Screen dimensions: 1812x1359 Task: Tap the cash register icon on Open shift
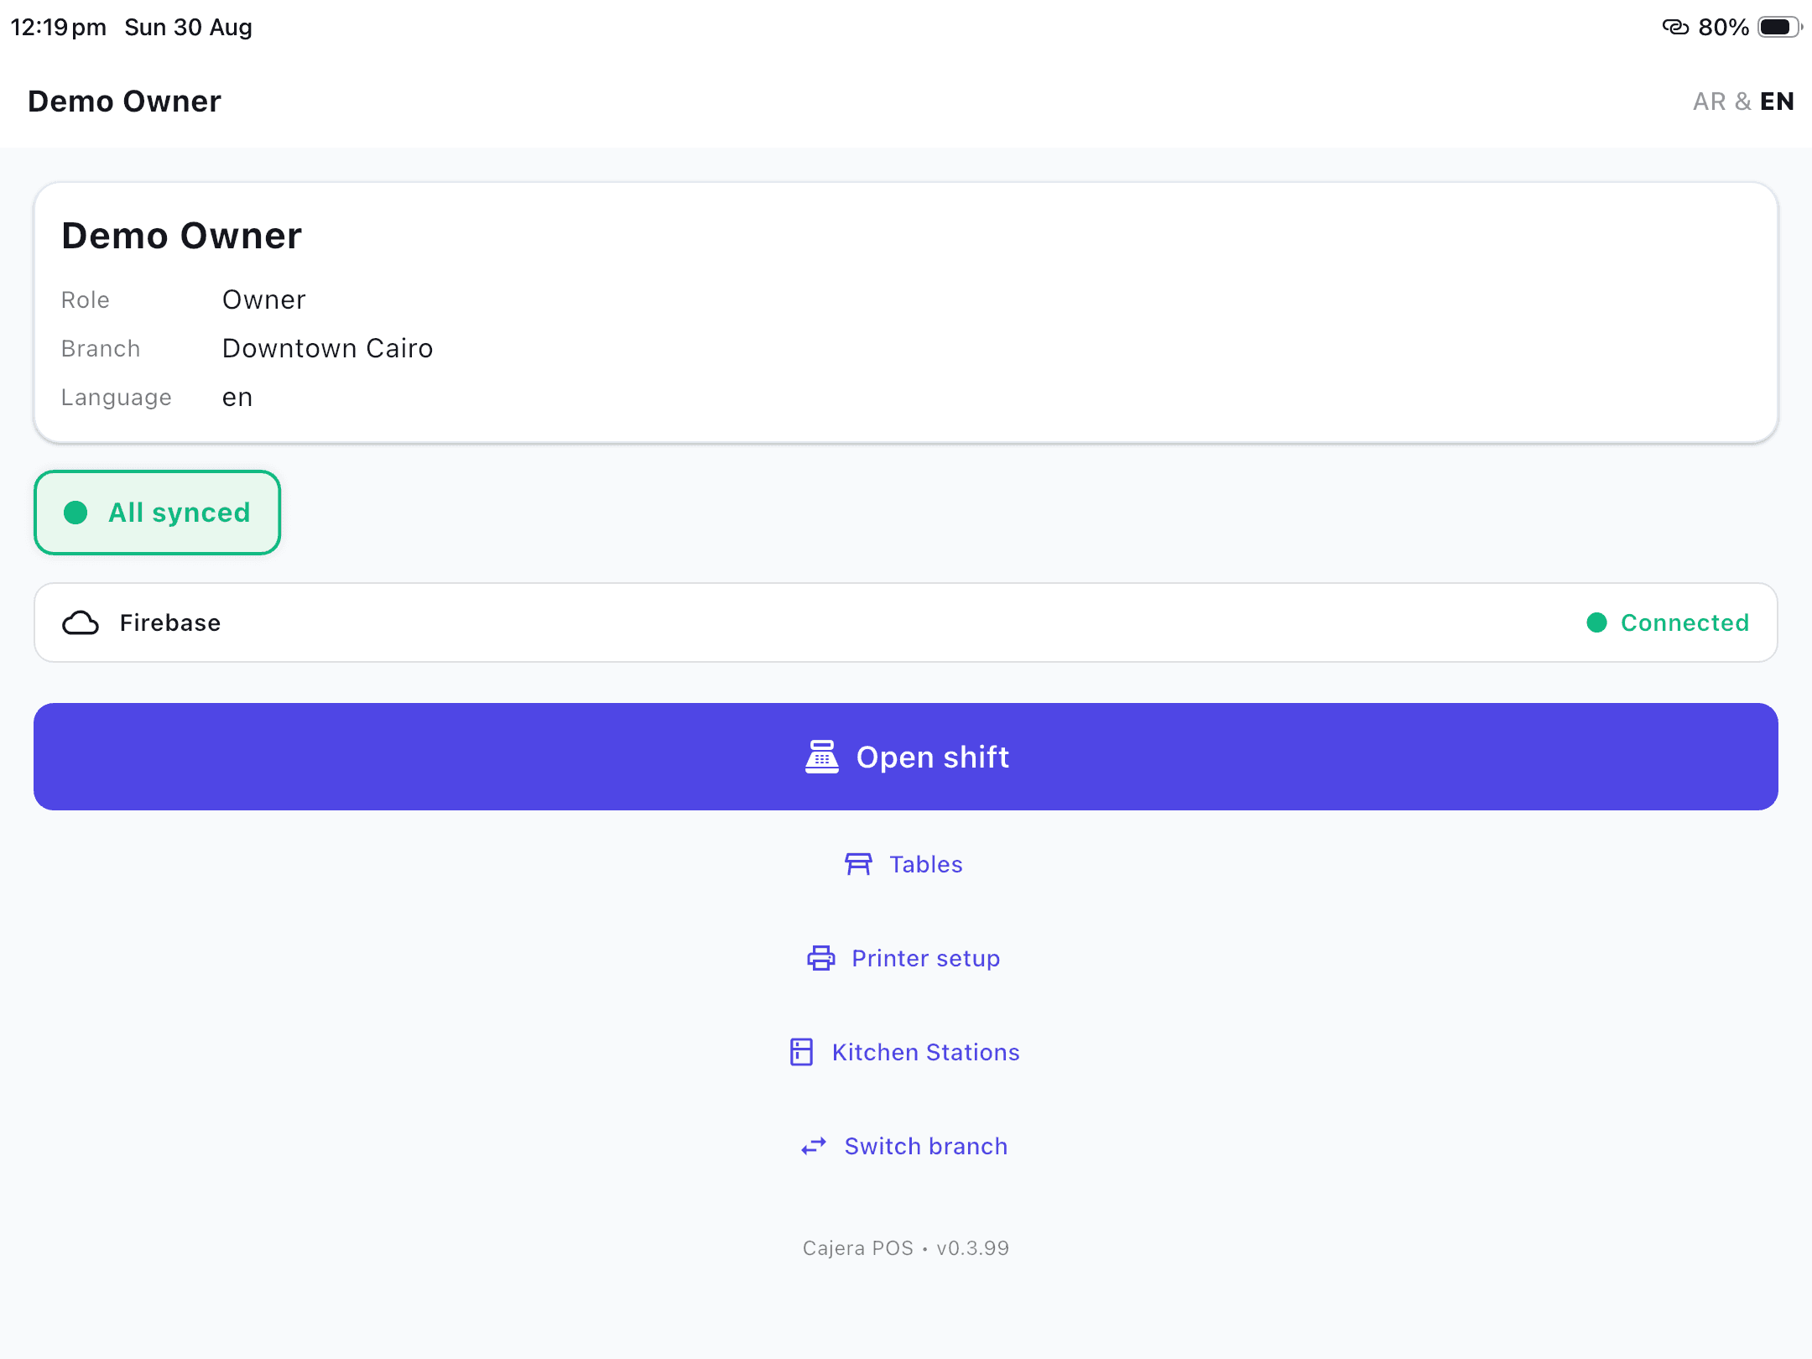822,757
